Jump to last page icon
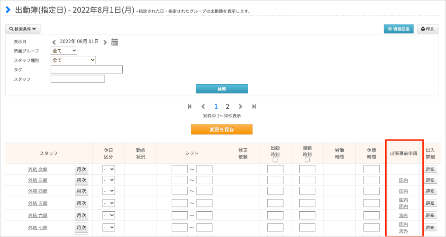The image size is (446, 237). click(254, 106)
